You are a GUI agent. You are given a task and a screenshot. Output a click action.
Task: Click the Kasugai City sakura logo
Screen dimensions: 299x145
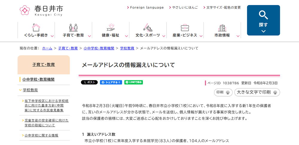tap(25, 10)
